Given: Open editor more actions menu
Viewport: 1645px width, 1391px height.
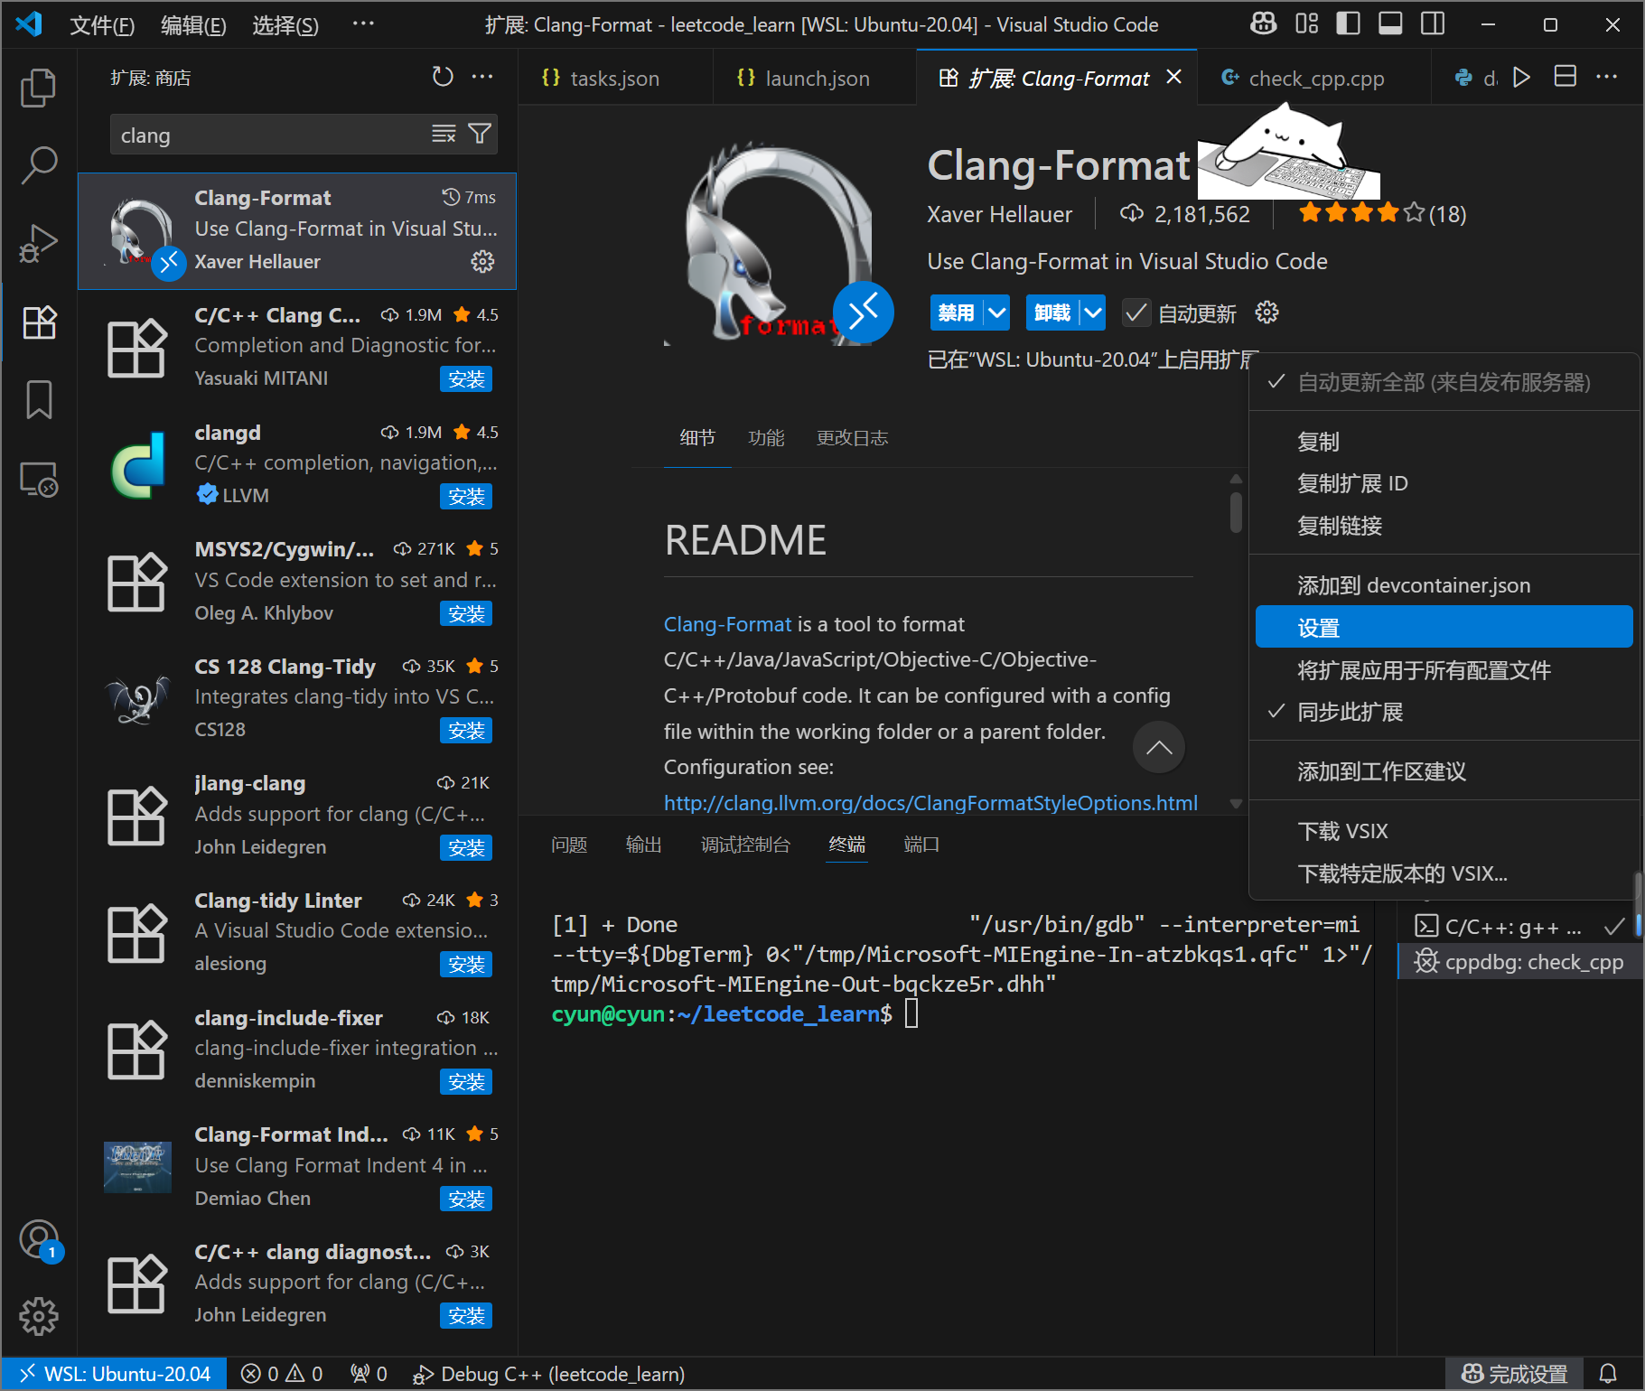Looking at the screenshot, I should tap(1607, 77).
